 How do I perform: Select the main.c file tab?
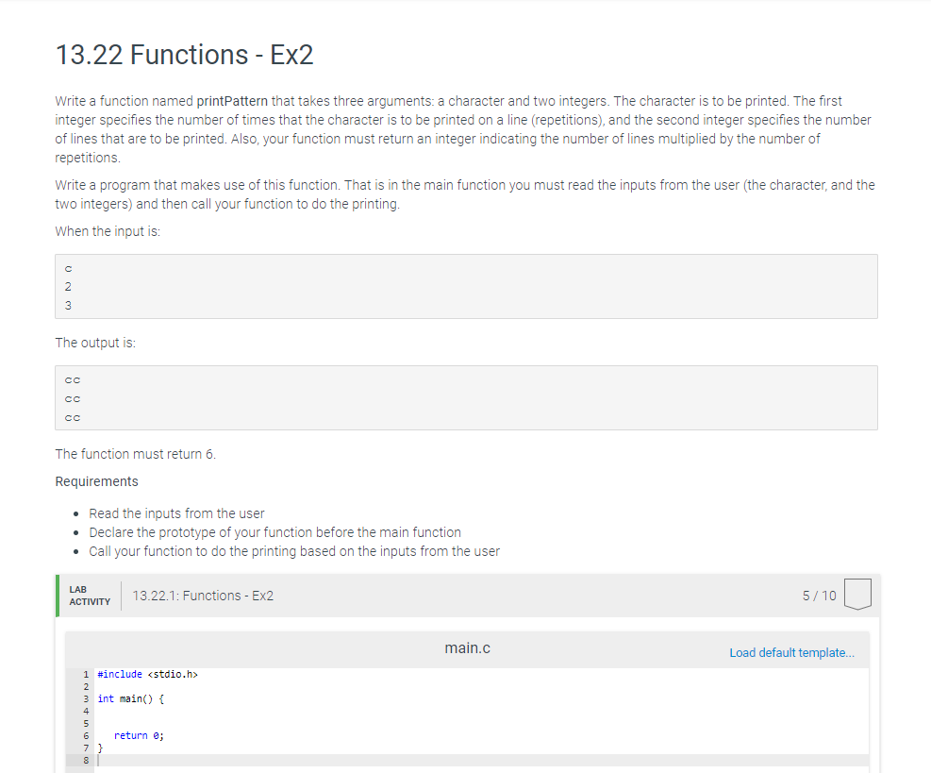(x=467, y=648)
